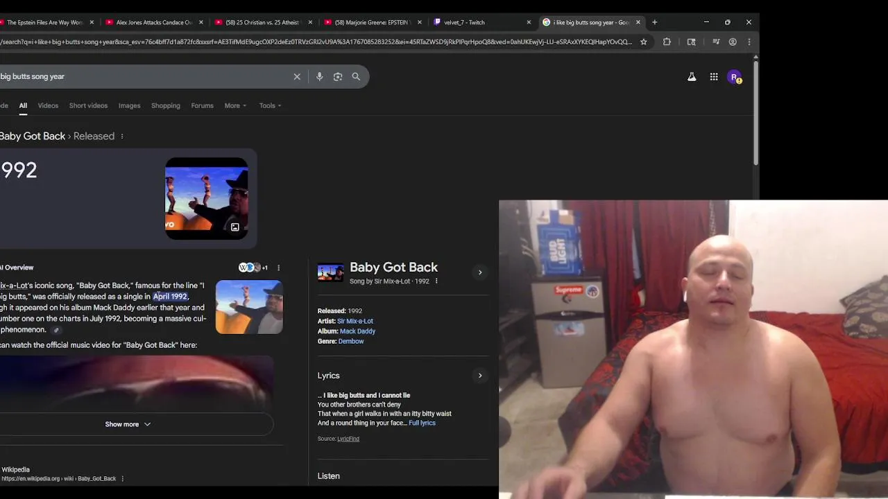Switch to the 'velvet_7 - Twitch' tab
The width and height of the screenshot is (888, 499).
pyautogui.click(x=479, y=22)
